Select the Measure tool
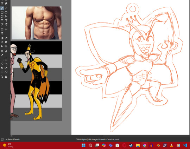The image size is (190, 149). [6, 51]
